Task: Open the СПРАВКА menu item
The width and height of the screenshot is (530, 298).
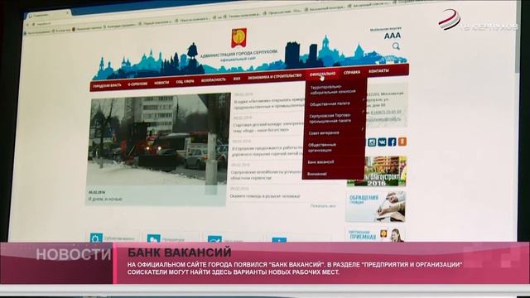Action: coord(352,72)
